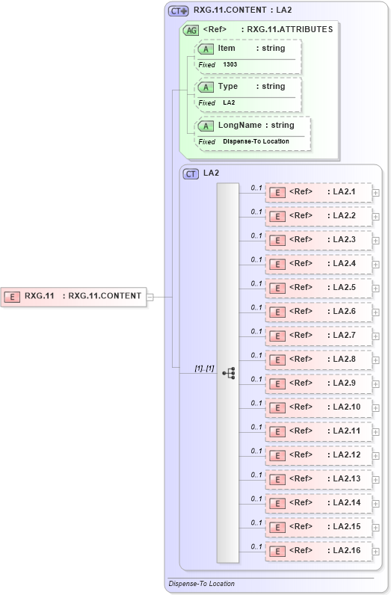
Task: Click the E icon of LA2.6
Action: click(x=277, y=312)
